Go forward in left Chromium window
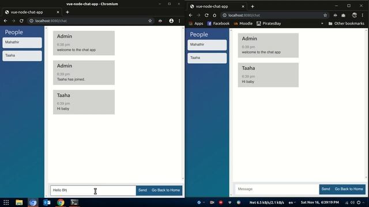 pos(13,21)
